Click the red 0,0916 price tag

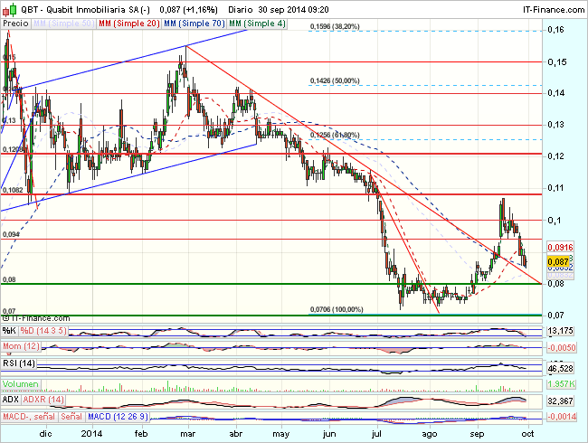coord(560,247)
